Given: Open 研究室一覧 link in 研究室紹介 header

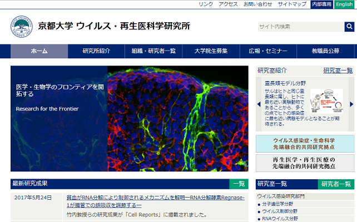Looking at the screenshot, I should (x=338, y=70).
